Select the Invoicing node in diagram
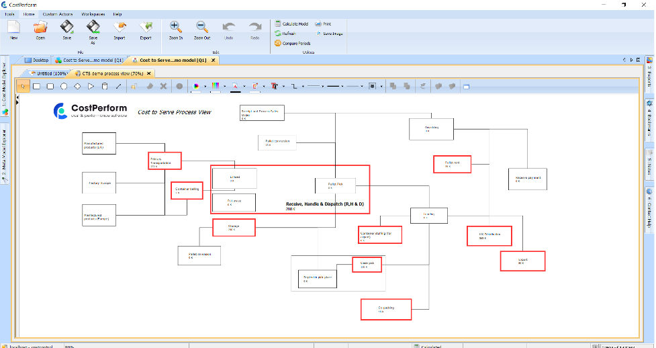Screen dimensions: 656x348 coord(431,129)
